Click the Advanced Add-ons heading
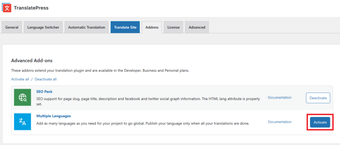The height and width of the screenshot is (145, 340). 32,61
